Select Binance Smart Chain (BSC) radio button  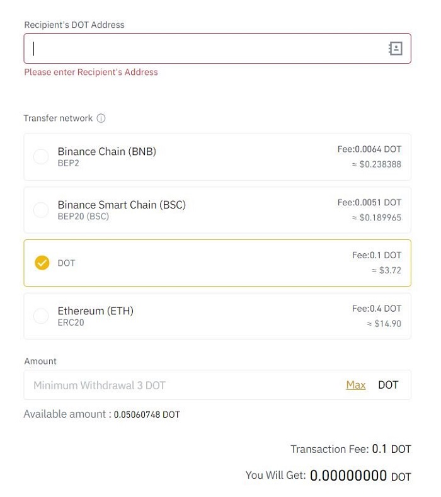41,210
